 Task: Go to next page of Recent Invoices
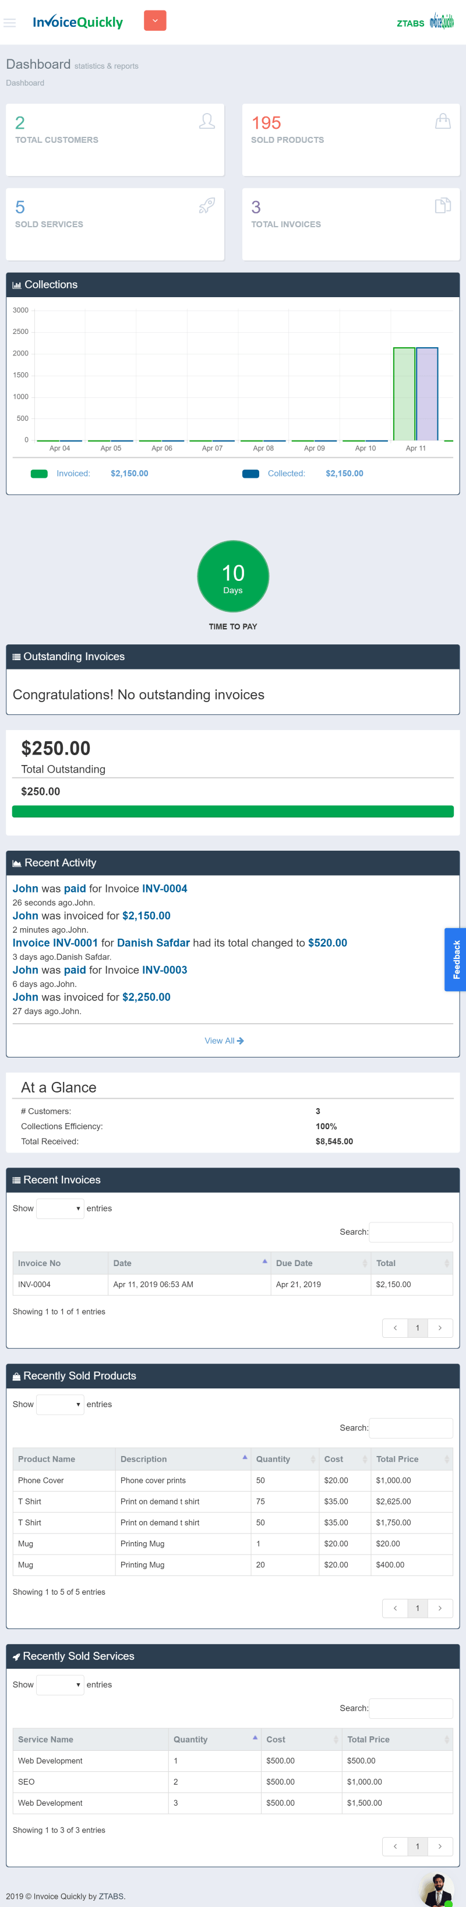(440, 1328)
